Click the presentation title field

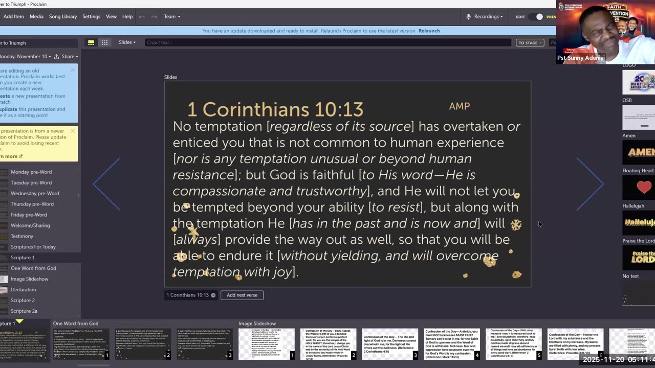click(x=38, y=43)
